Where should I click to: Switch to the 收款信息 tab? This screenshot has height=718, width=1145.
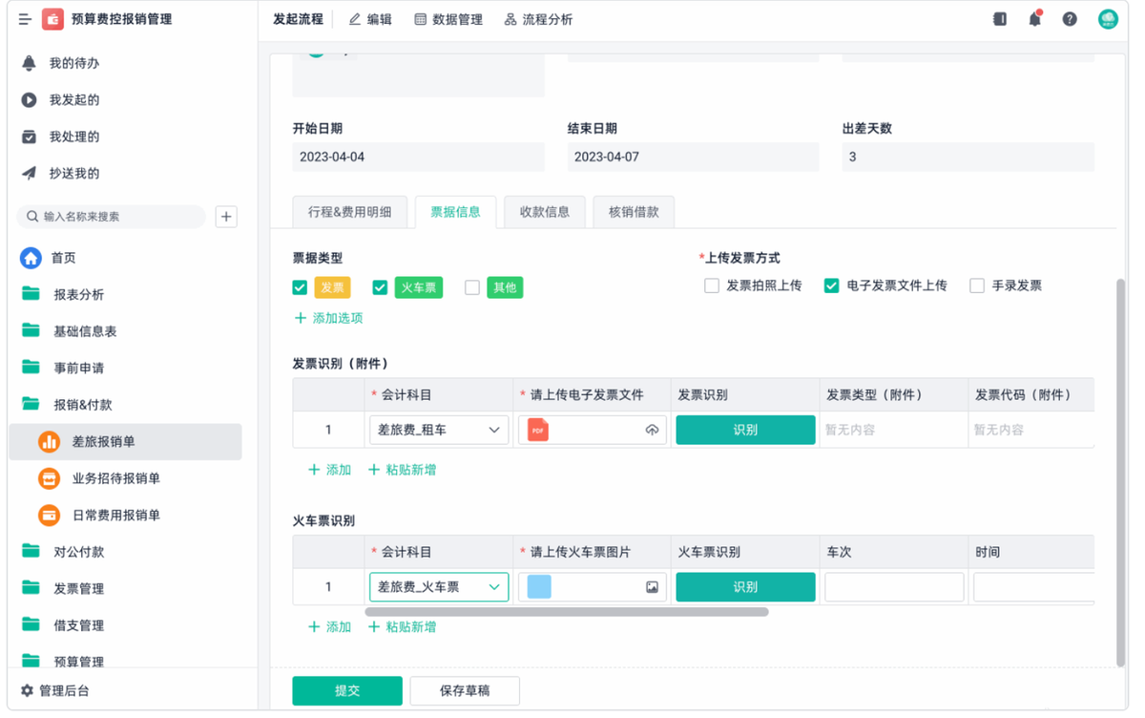(x=544, y=212)
